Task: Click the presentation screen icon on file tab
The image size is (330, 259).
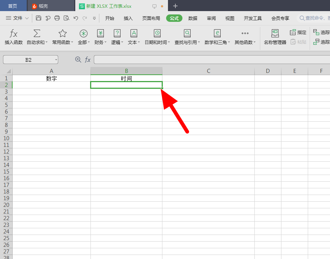Action: coord(155,6)
